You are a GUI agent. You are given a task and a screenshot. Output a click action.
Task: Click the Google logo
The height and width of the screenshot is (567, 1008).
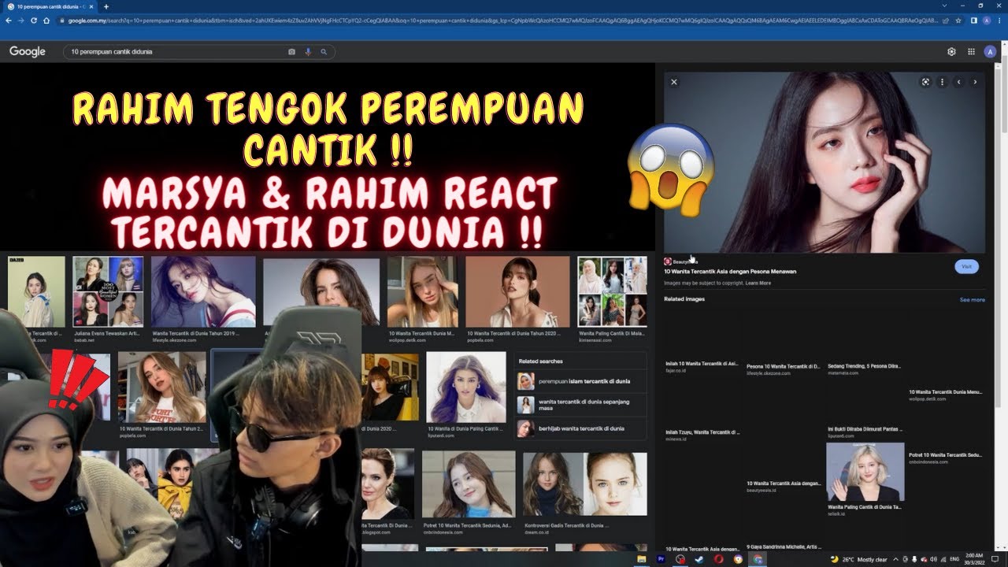point(28,51)
